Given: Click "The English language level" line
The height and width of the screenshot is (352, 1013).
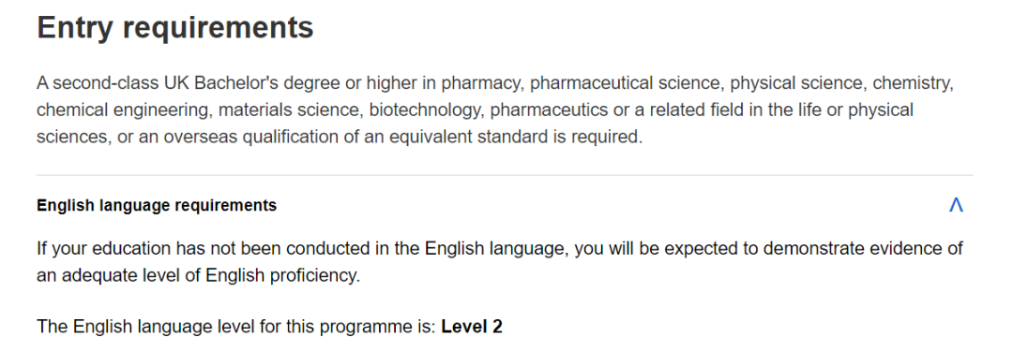Looking at the screenshot, I should pos(269,326).
